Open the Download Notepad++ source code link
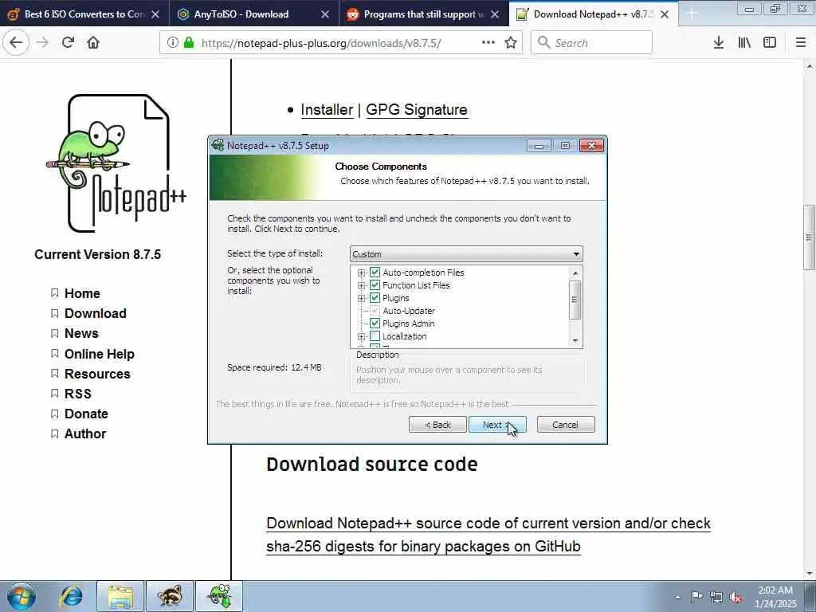Image resolution: width=816 pixels, height=612 pixels. [488, 535]
